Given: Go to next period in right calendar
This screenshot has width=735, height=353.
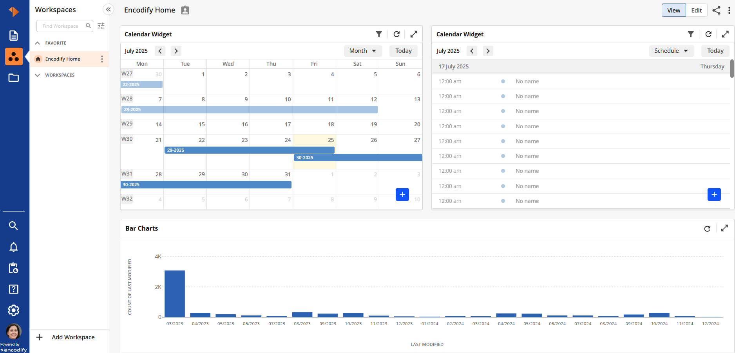Looking at the screenshot, I should 488,51.
